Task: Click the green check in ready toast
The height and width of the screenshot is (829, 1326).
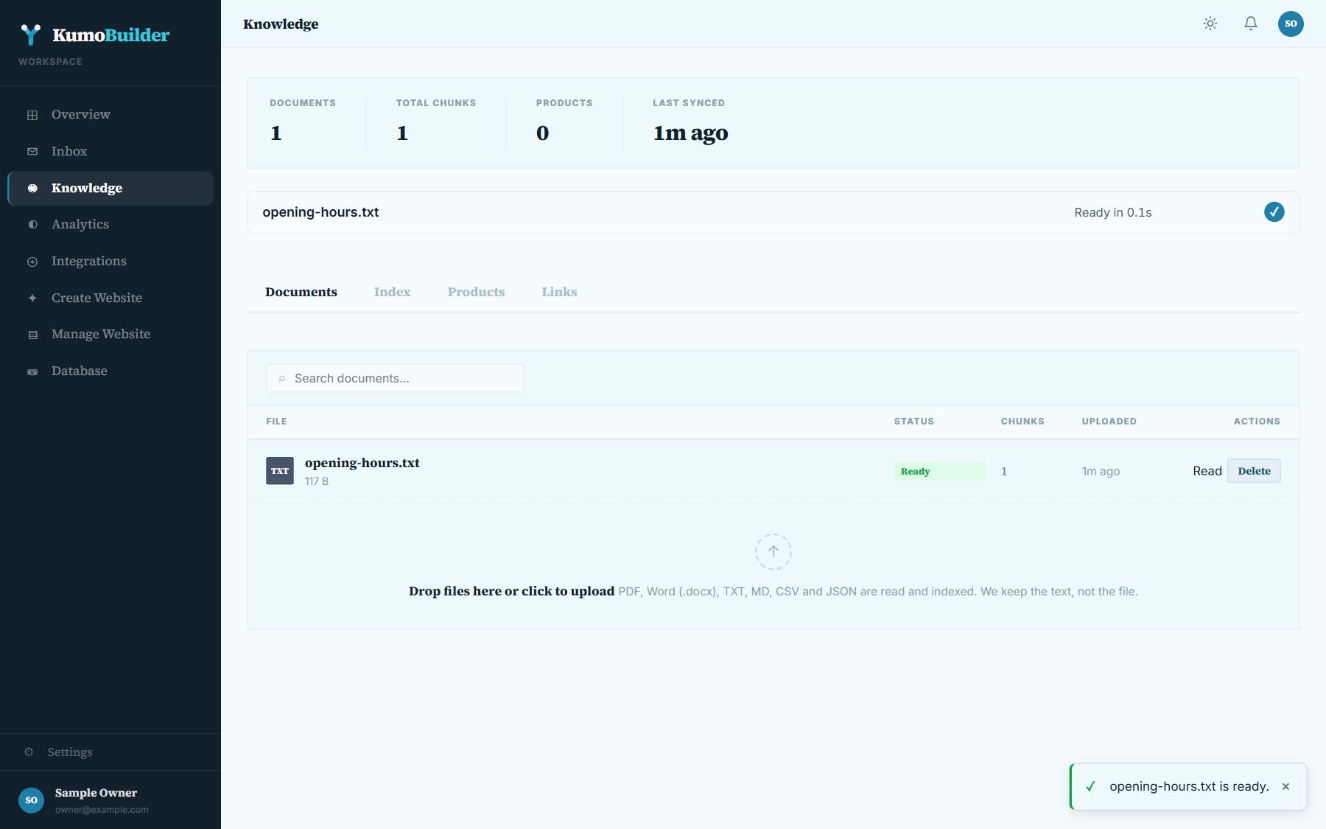Action: [1091, 786]
